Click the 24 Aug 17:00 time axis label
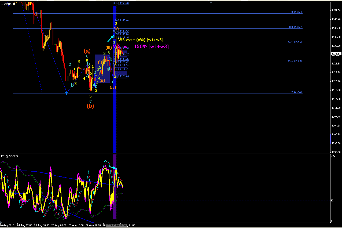Image resolution: width=342 pixels, height=228 pixels. tap(25, 225)
